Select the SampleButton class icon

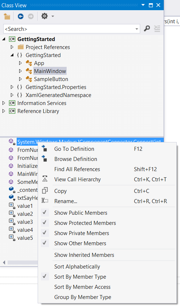pos(29,79)
